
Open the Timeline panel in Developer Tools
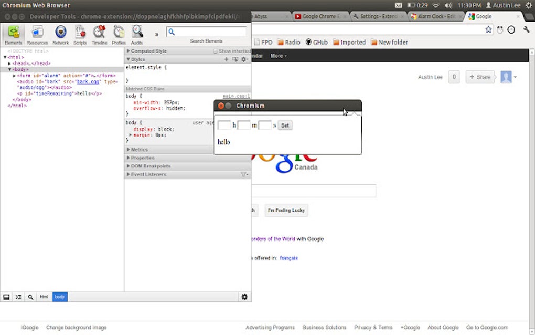pos(99,33)
